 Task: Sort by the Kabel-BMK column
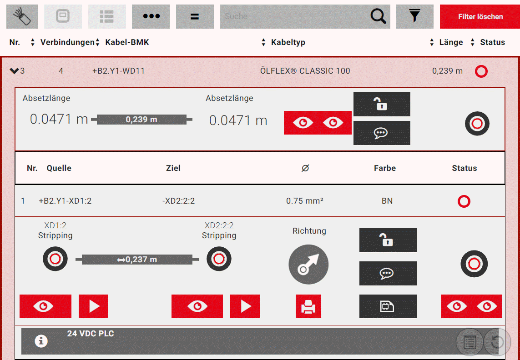pyautogui.click(x=127, y=42)
